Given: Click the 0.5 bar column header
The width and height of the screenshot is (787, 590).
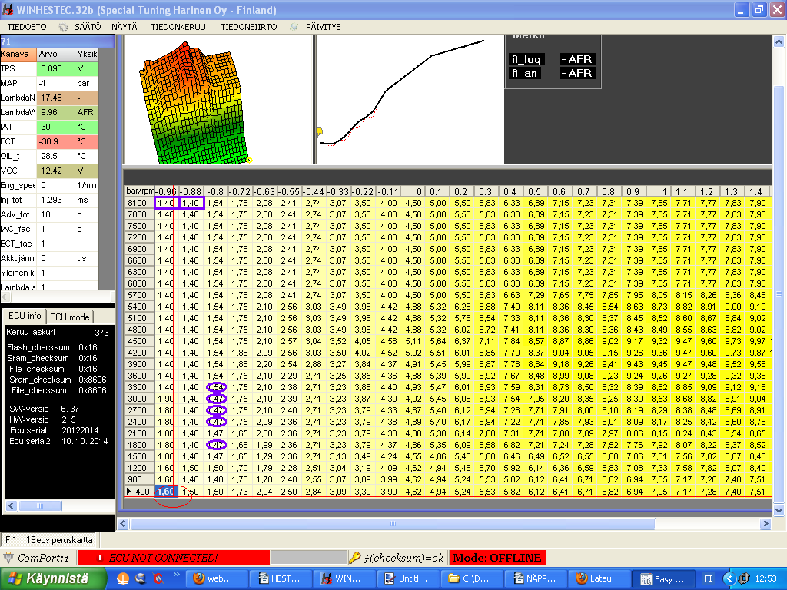Looking at the screenshot, I should [x=535, y=191].
